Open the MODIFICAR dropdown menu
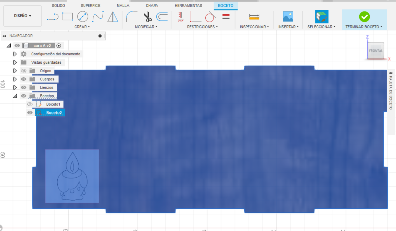This screenshot has height=231, width=396. pos(146,27)
